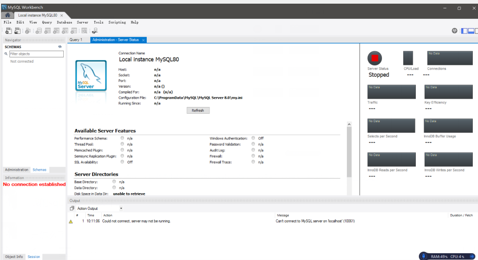The width and height of the screenshot is (478, 260).
Task: Click the CPU/Load graph
Action: [x=408, y=58]
